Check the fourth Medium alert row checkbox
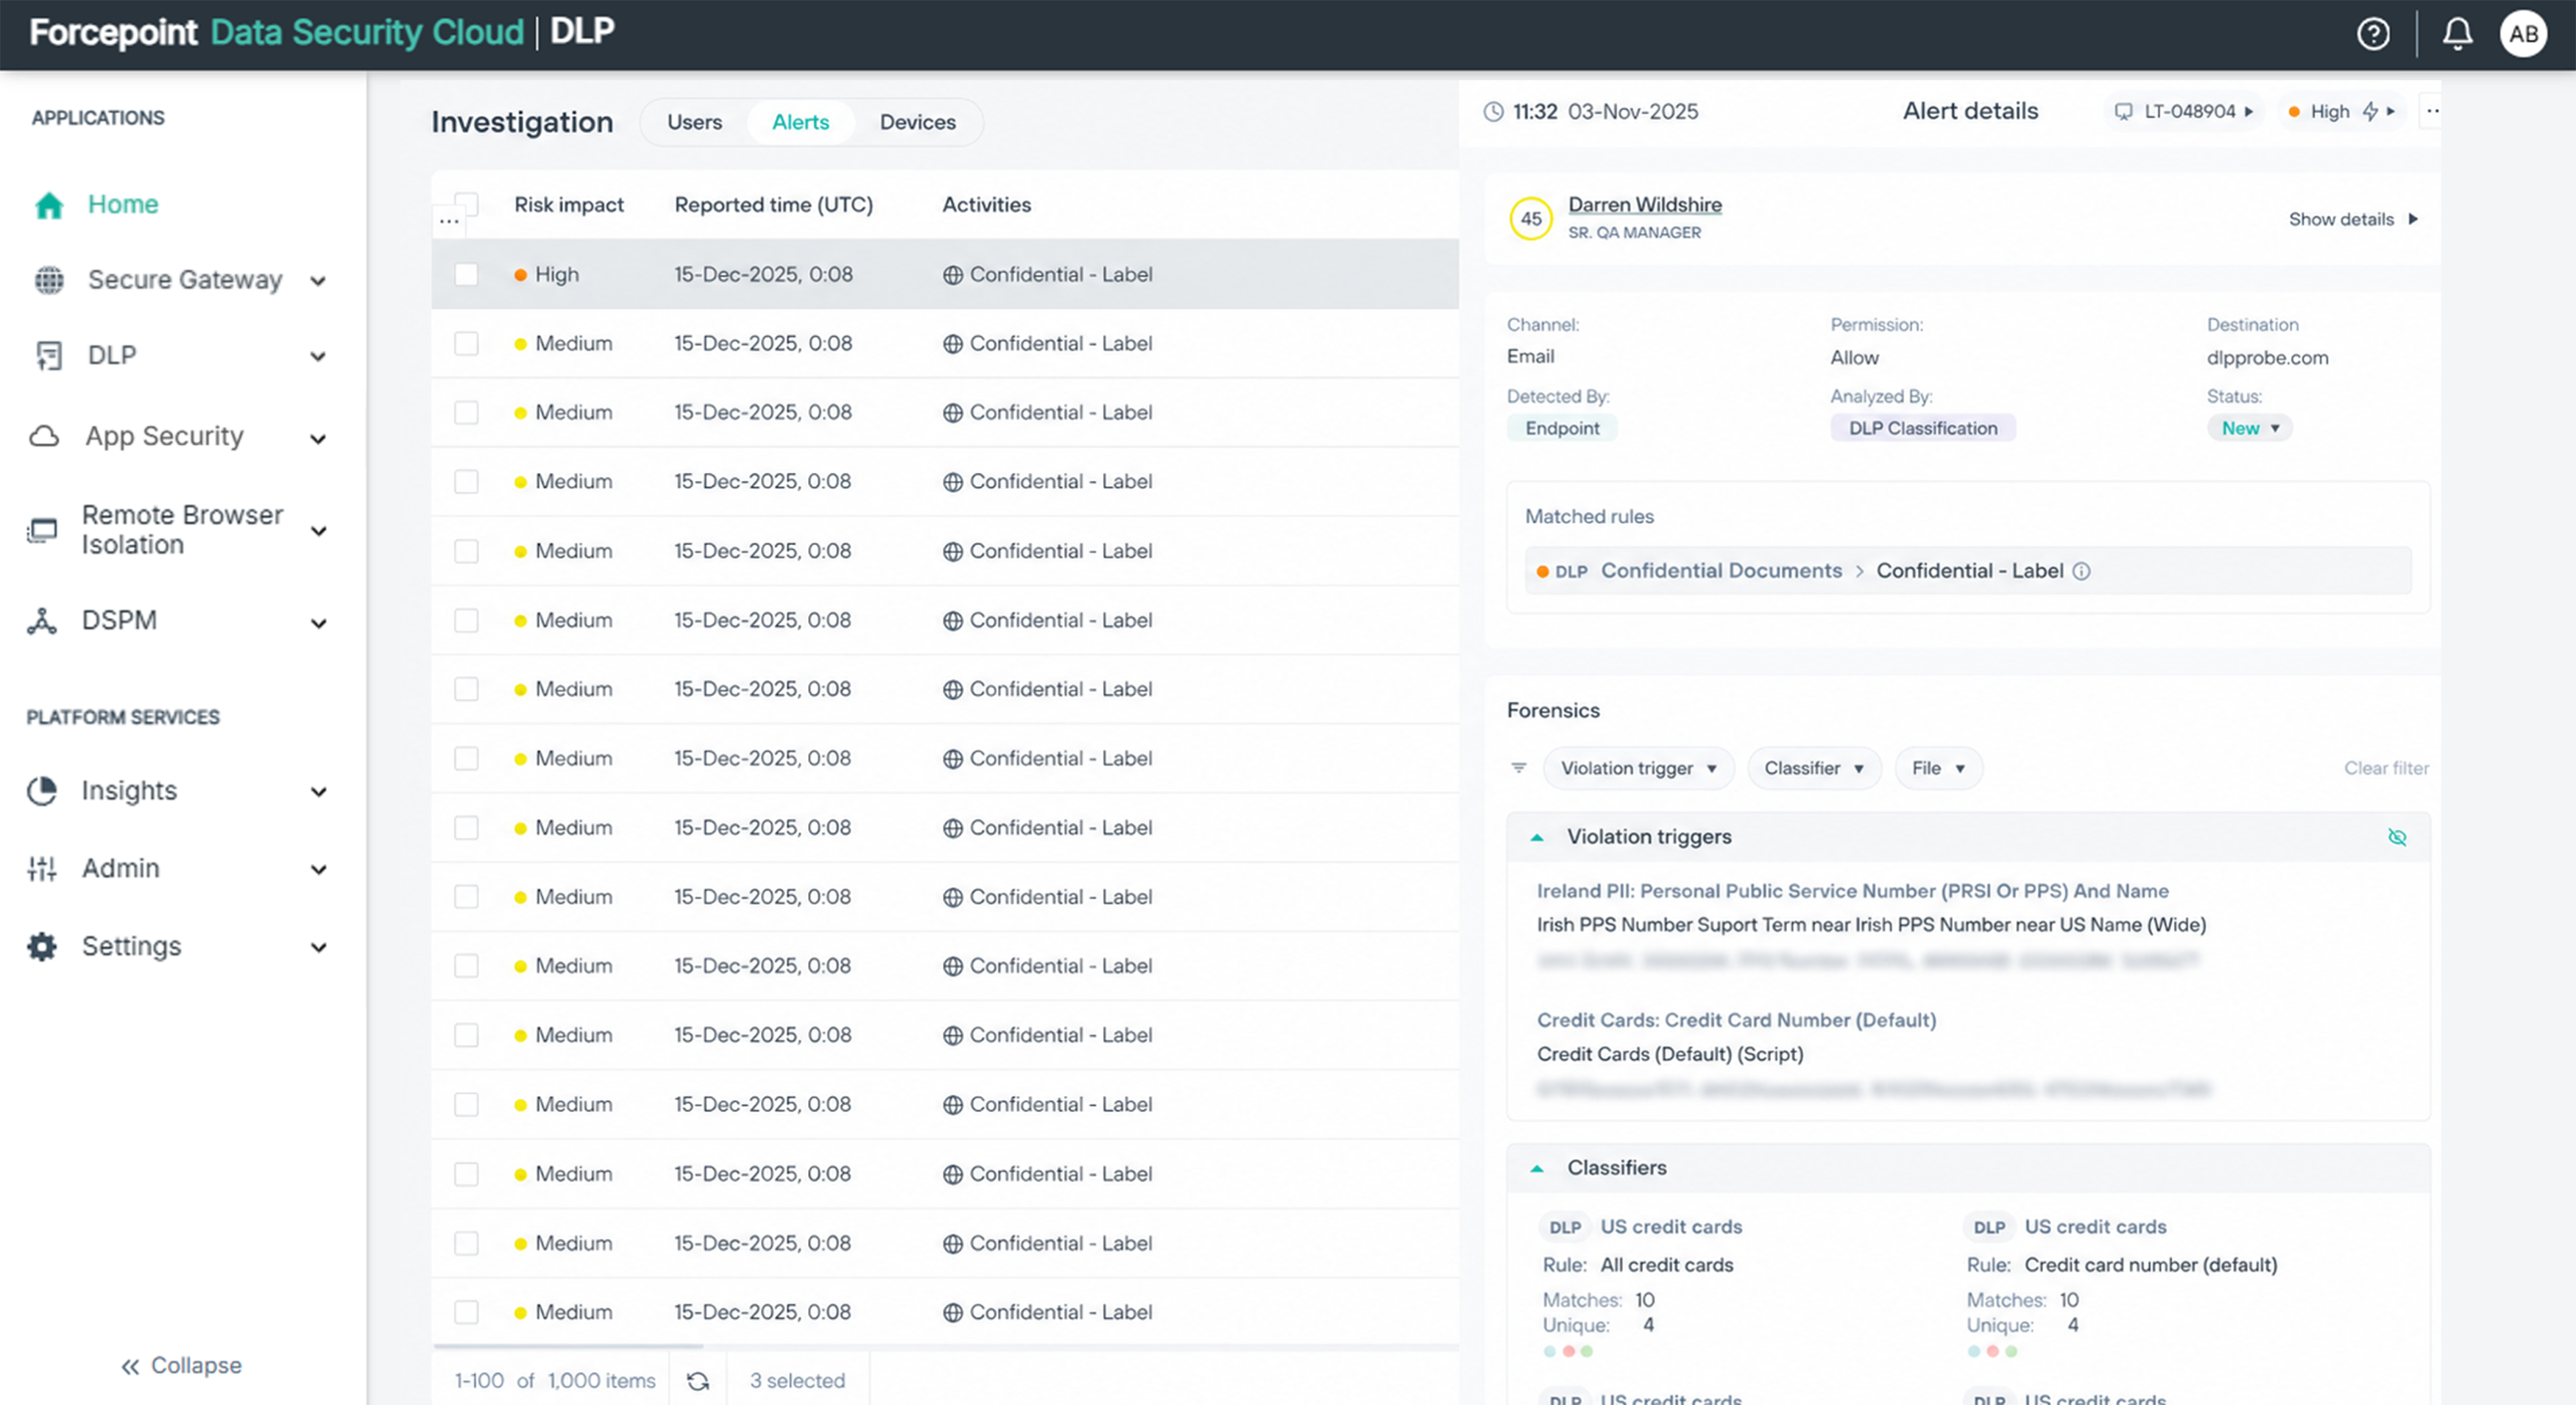 click(467, 552)
